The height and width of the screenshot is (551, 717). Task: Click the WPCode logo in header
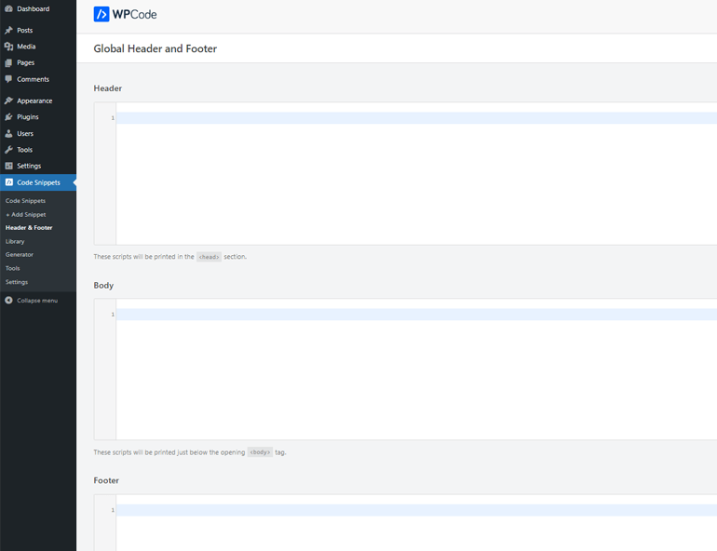[125, 15]
